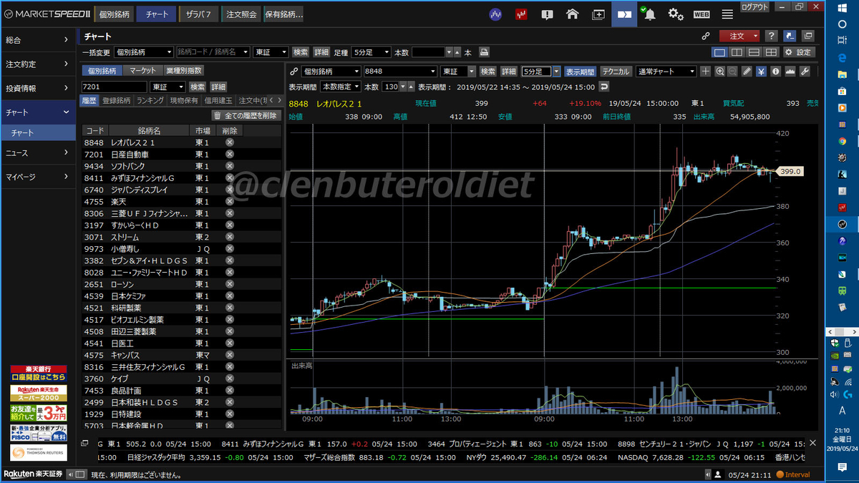The height and width of the screenshot is (483, 859).
Task: Open 東証 dropdown beside 7201 field
Action: (168, 87)
